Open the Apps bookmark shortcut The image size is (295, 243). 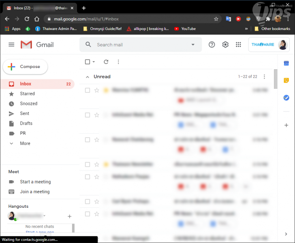(13, 29)
